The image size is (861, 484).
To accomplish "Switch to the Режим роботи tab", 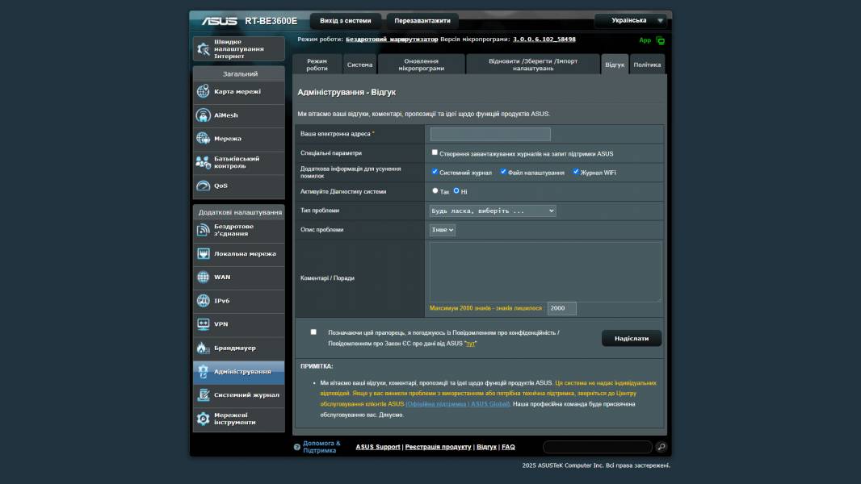I will pyautogui.click(x=317, y=65).
